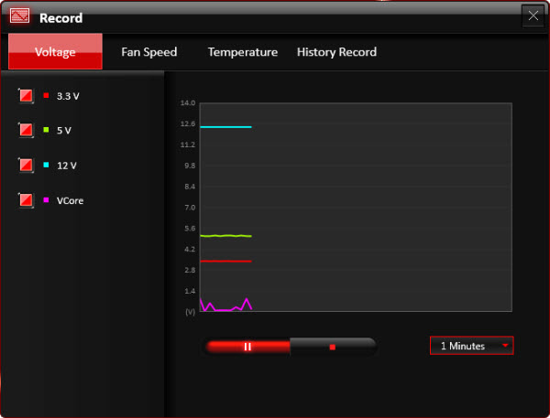
Task: Open the Temperature tab
Action: pos(243,52)
